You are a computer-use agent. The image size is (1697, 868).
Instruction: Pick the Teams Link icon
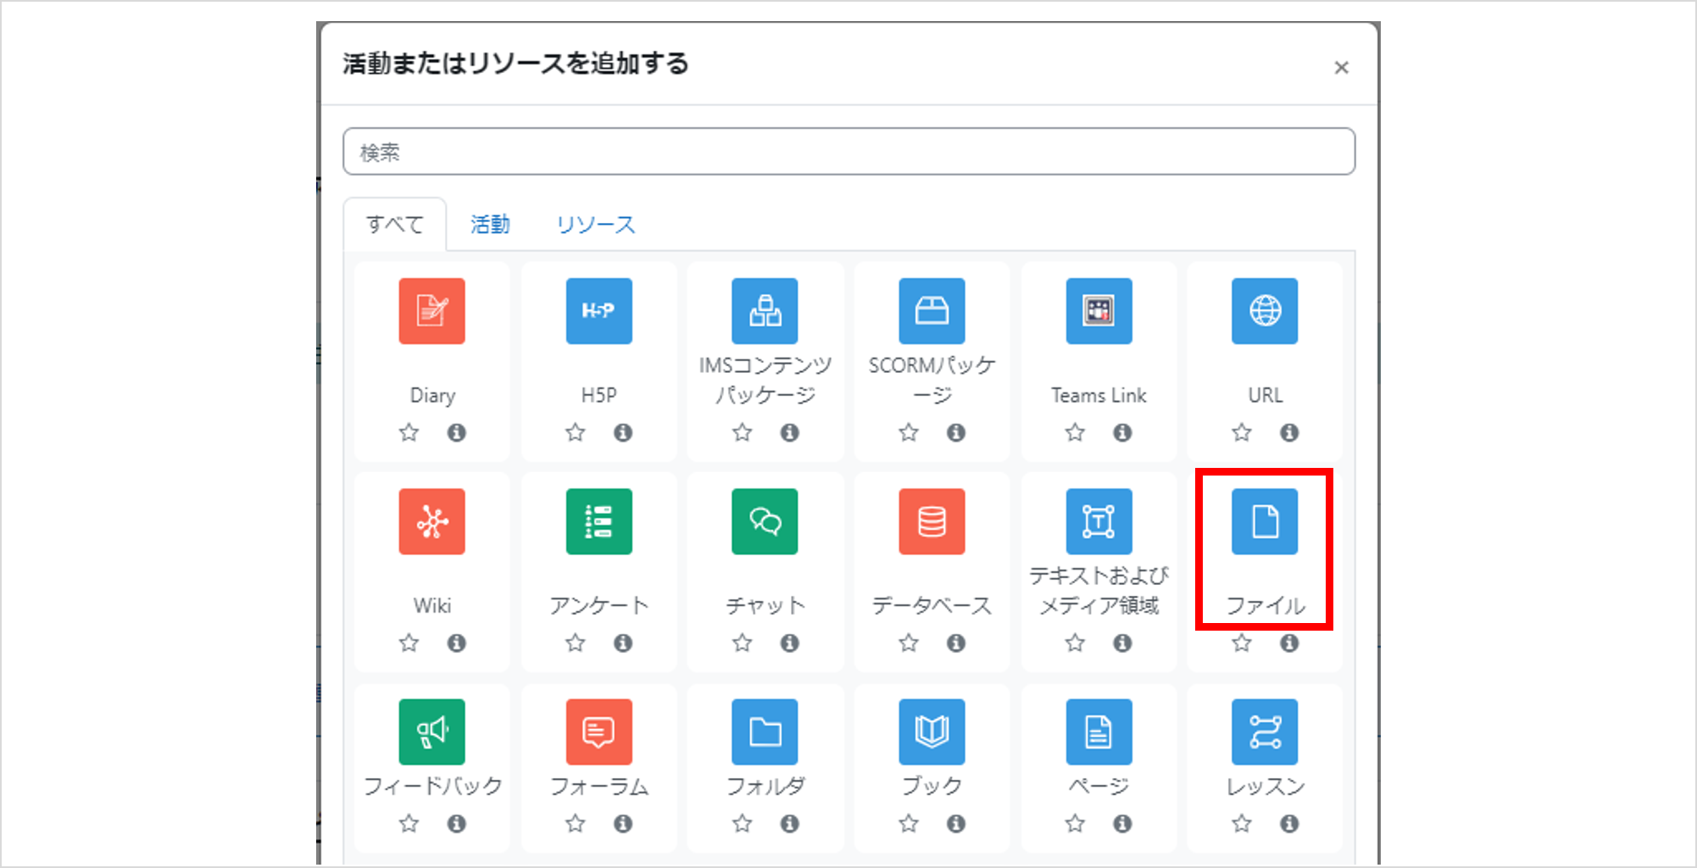(1099, 311)
